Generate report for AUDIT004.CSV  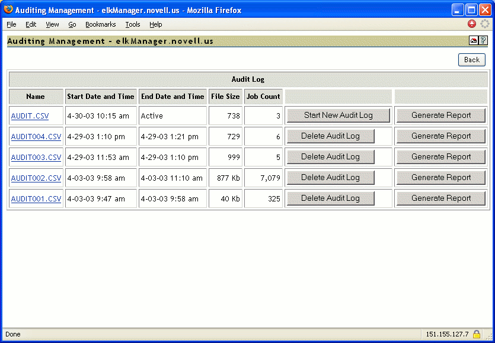pos(440,136)
